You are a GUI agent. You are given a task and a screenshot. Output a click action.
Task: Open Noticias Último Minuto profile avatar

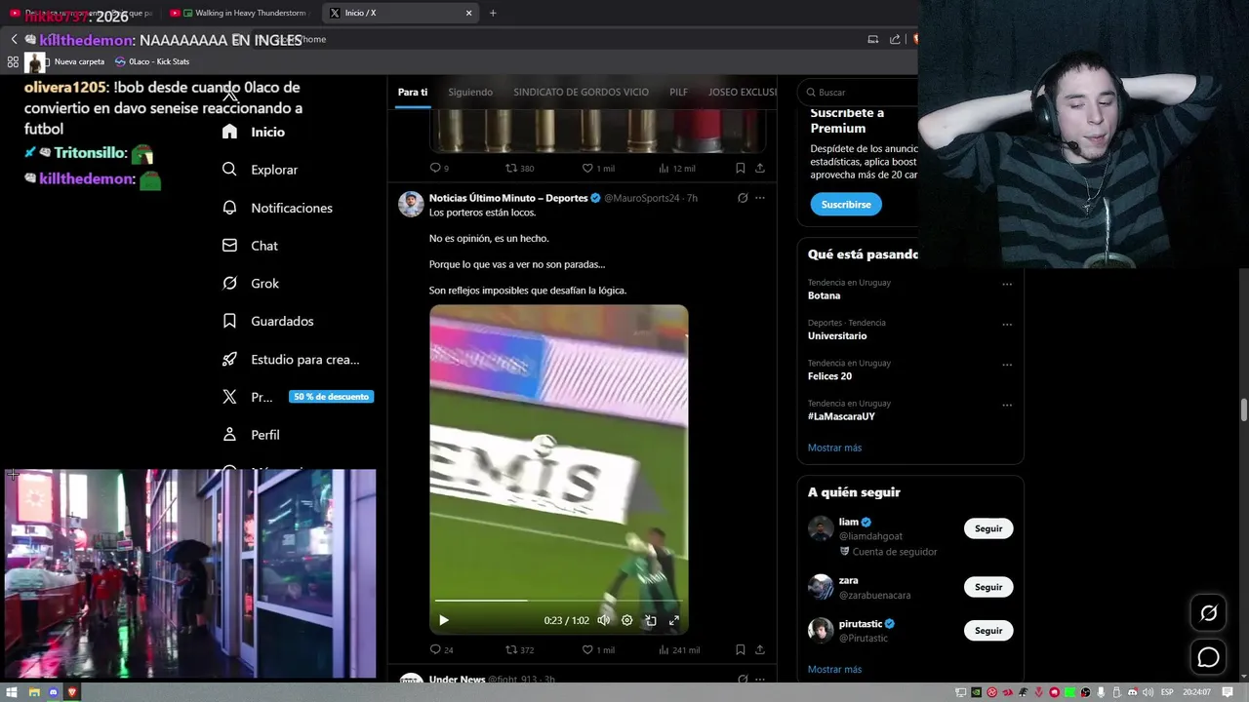411,204
